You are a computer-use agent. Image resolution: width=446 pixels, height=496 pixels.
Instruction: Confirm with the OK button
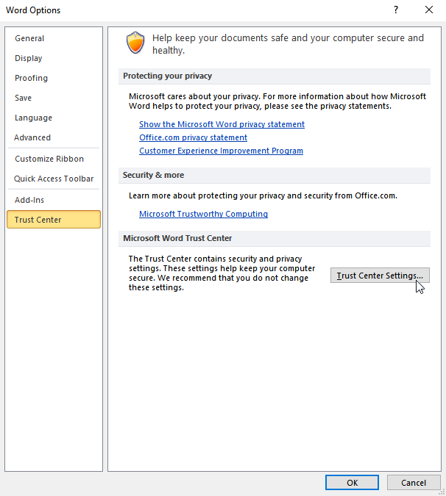click(352, 483)
